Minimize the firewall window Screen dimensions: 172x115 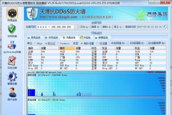point(152,2)
